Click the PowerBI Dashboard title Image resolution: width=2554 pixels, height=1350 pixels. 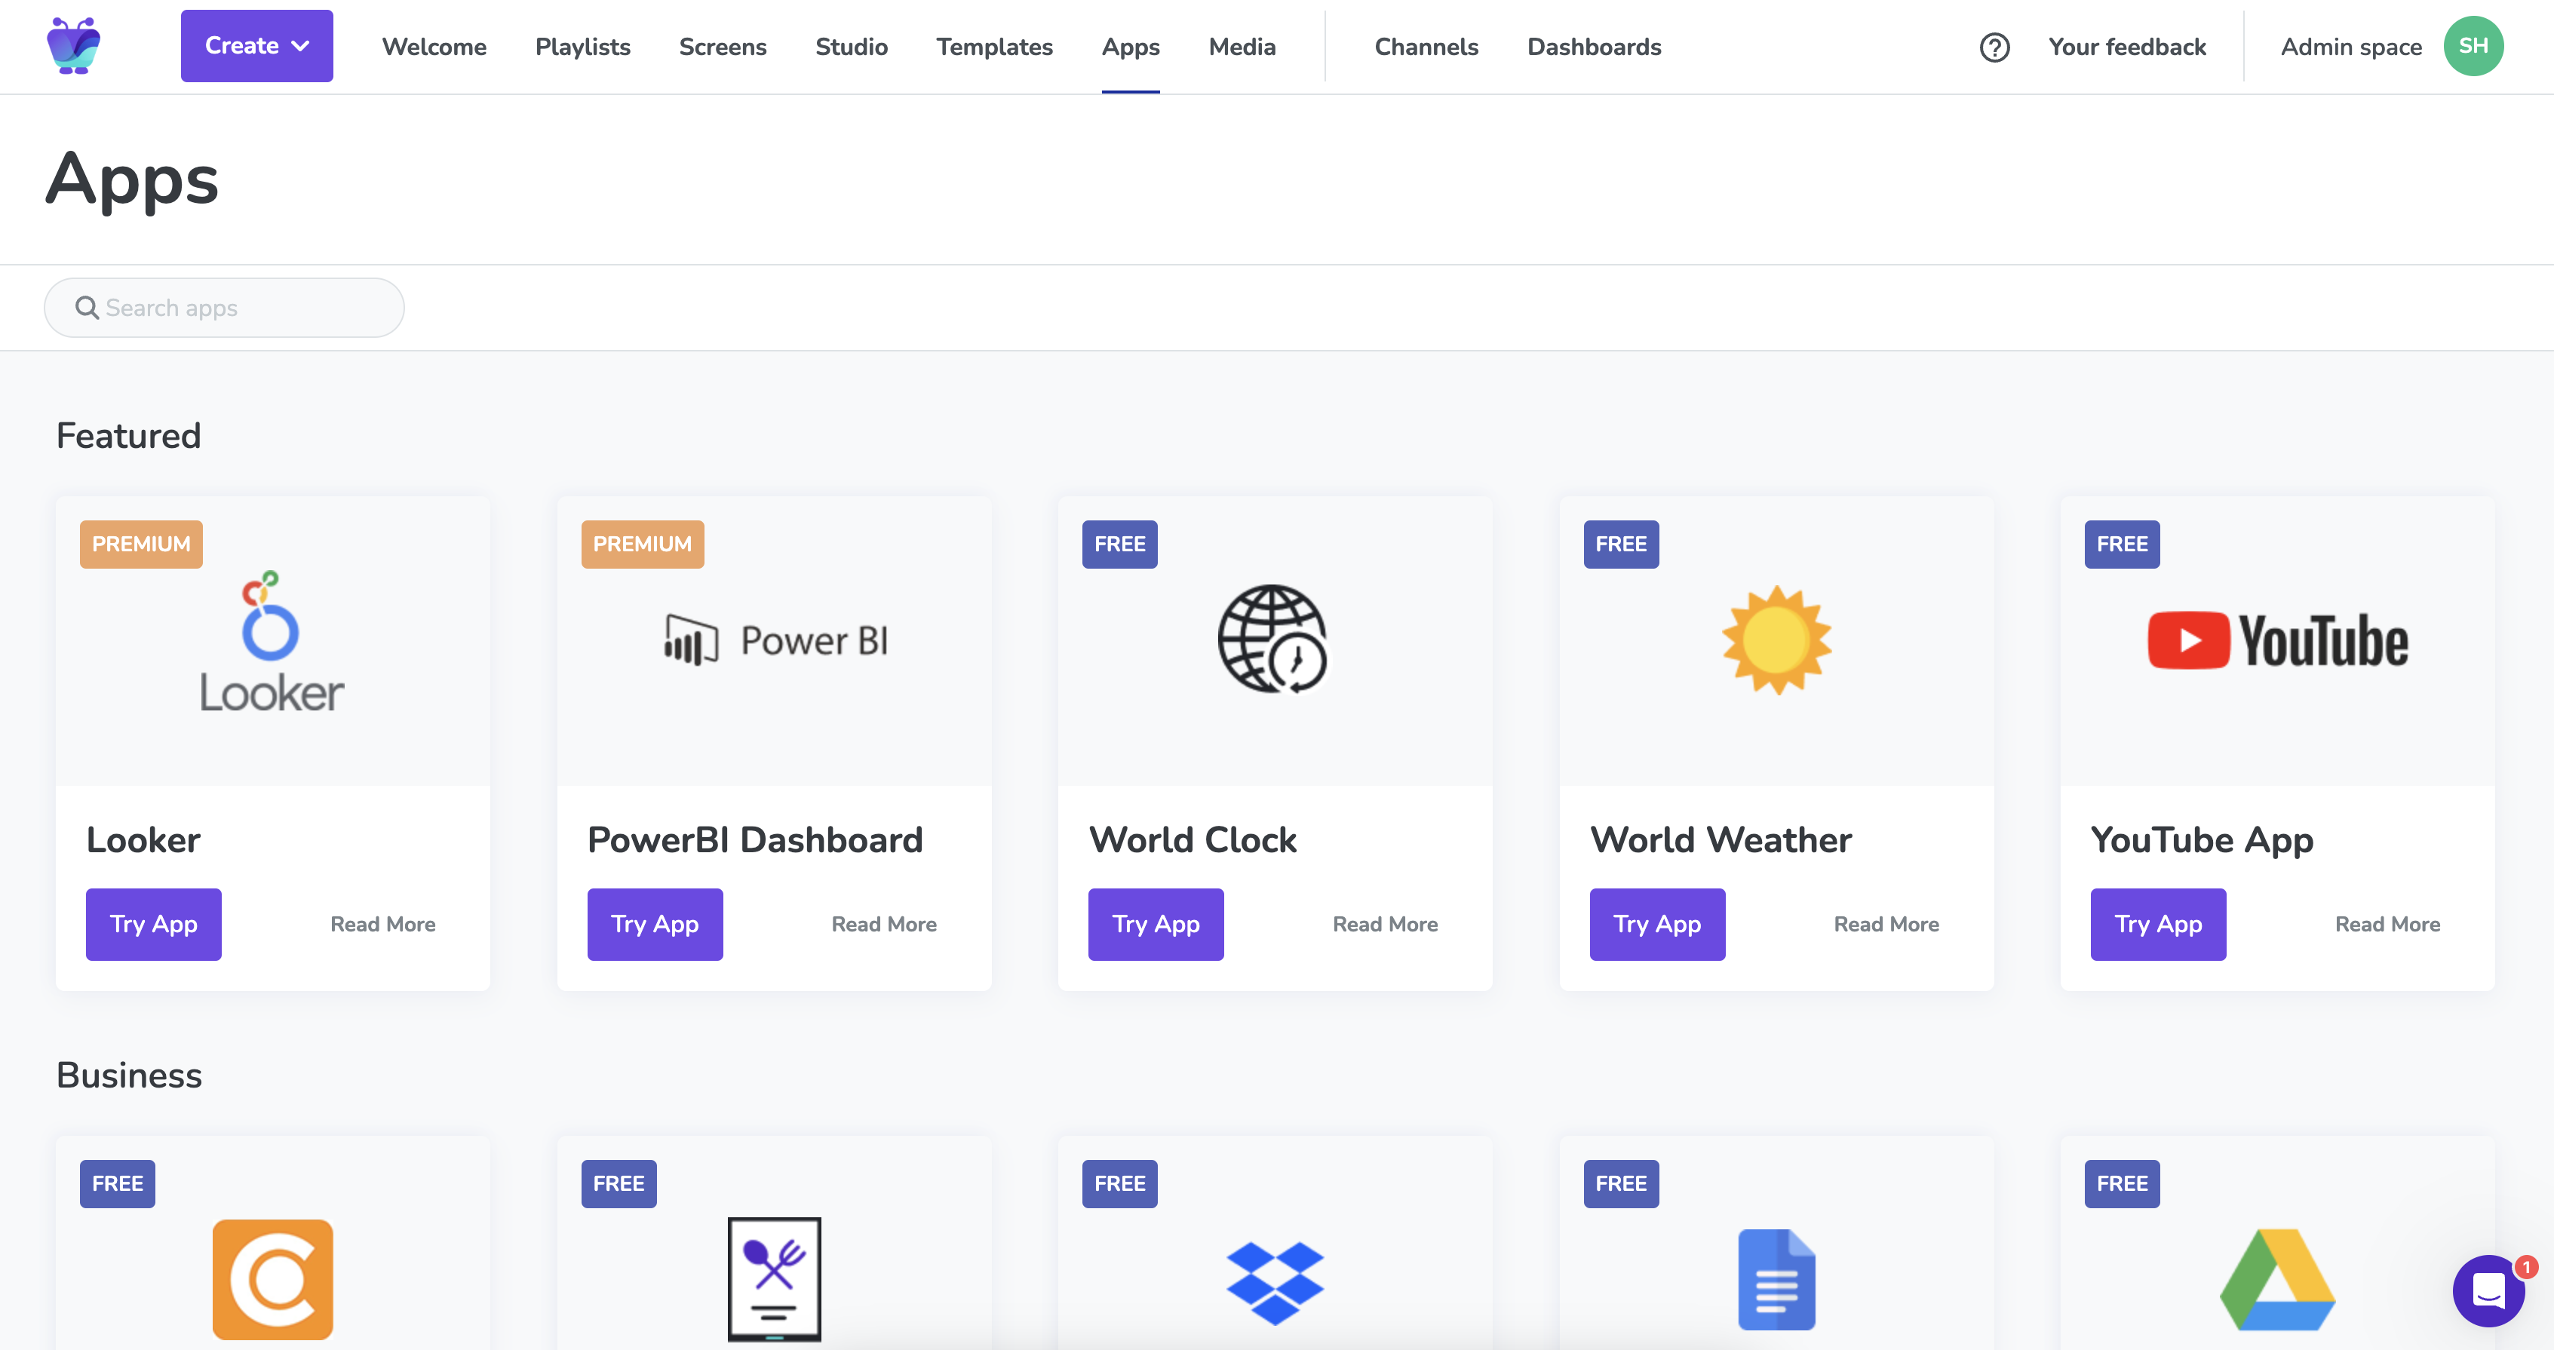click(x=756, y=839)
